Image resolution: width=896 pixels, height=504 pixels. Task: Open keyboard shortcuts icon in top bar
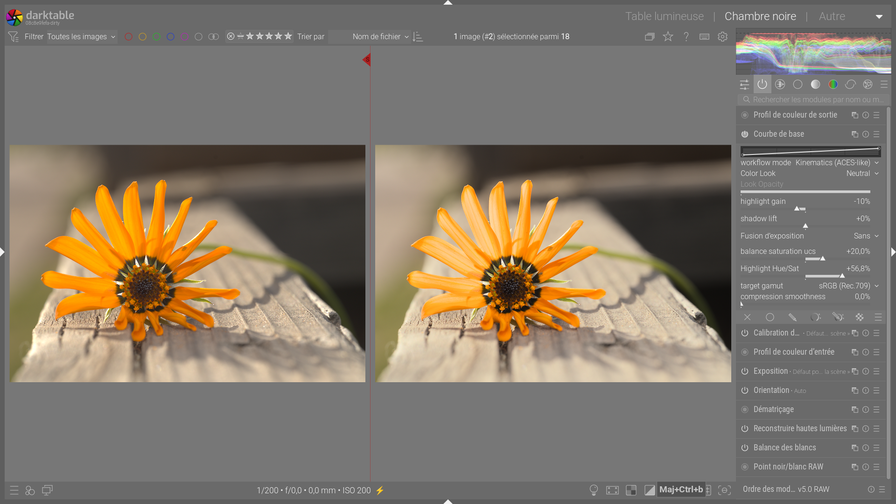[704, 36]
